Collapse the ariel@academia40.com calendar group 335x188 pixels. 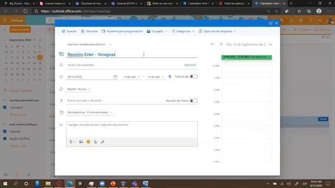(x=5, y=100)
